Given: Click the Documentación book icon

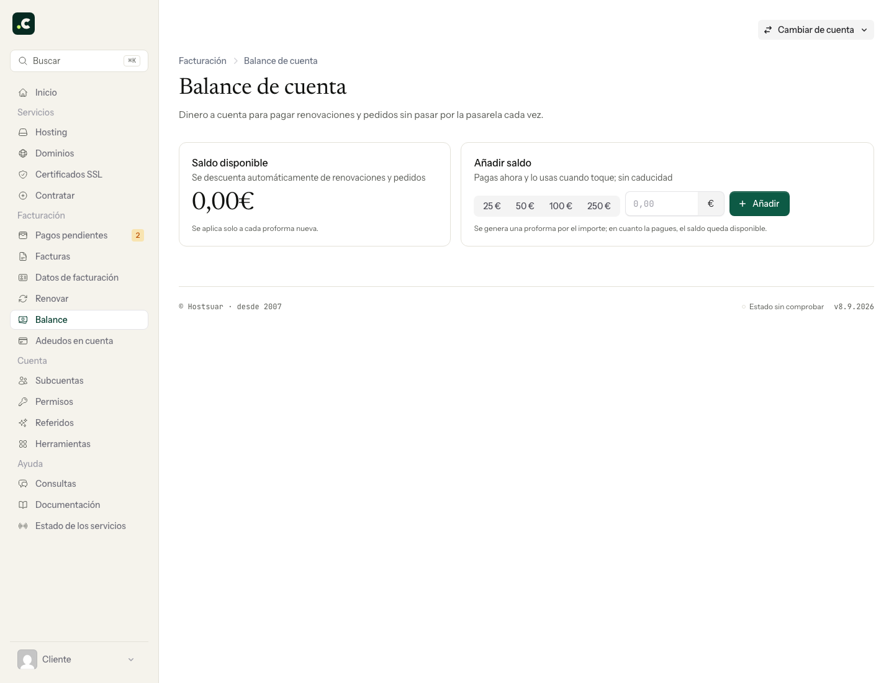Looking at the screenshot, I should [23, 505].
